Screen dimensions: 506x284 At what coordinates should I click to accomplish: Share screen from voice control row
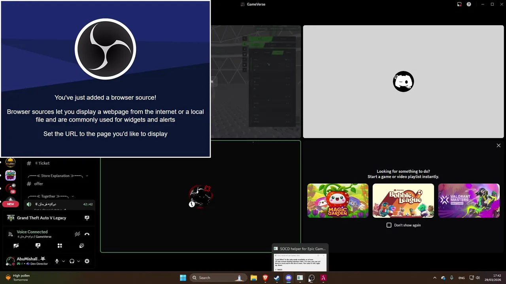coord(38,245)
